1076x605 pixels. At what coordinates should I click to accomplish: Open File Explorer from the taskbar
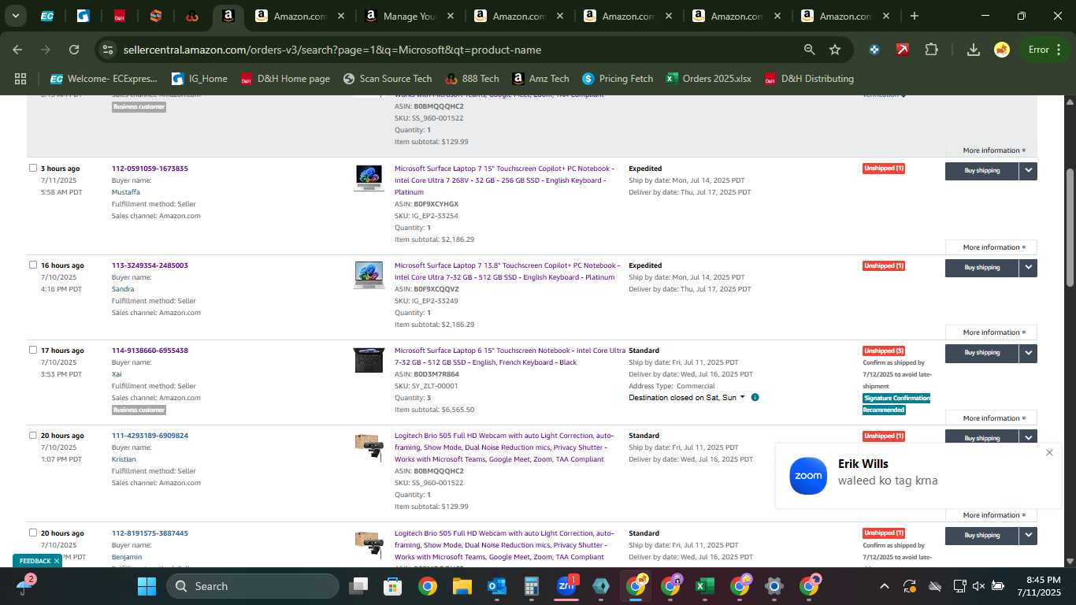pyautogui.click(x=462, y=586)
